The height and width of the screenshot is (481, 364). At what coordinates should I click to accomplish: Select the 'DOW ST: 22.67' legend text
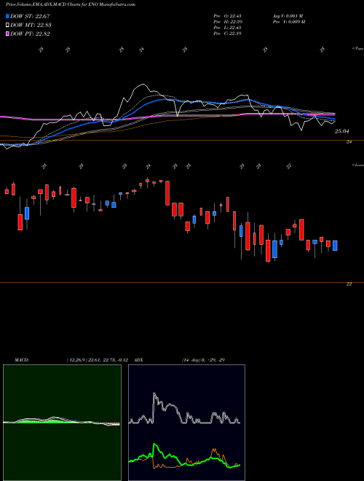[x=30, y=17]
